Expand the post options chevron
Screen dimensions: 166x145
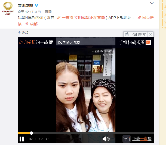pos(152,3)
